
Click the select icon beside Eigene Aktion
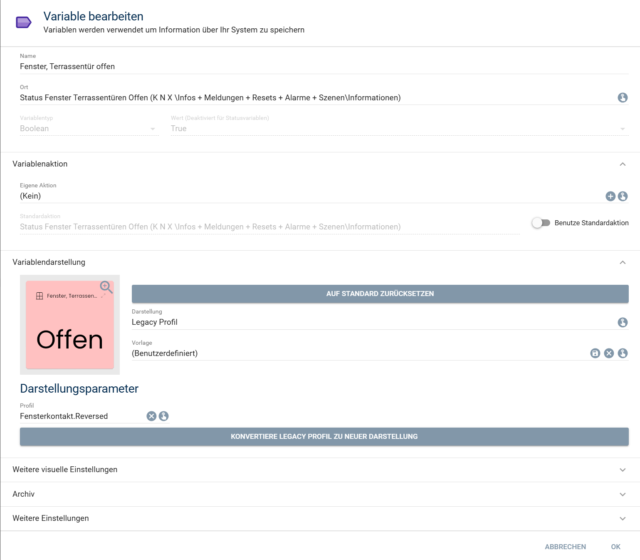coord(623,196)
